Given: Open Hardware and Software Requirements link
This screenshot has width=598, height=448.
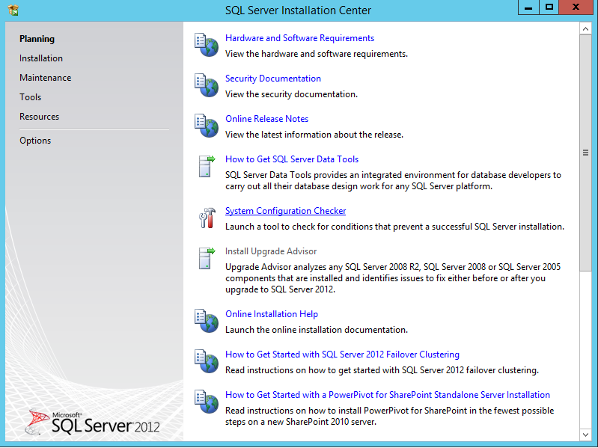Looking at the screenshot, I should [x=299, y=38].
